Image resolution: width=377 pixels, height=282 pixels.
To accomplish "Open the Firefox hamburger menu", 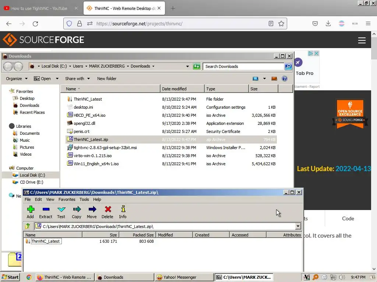I will coord(368,23).
